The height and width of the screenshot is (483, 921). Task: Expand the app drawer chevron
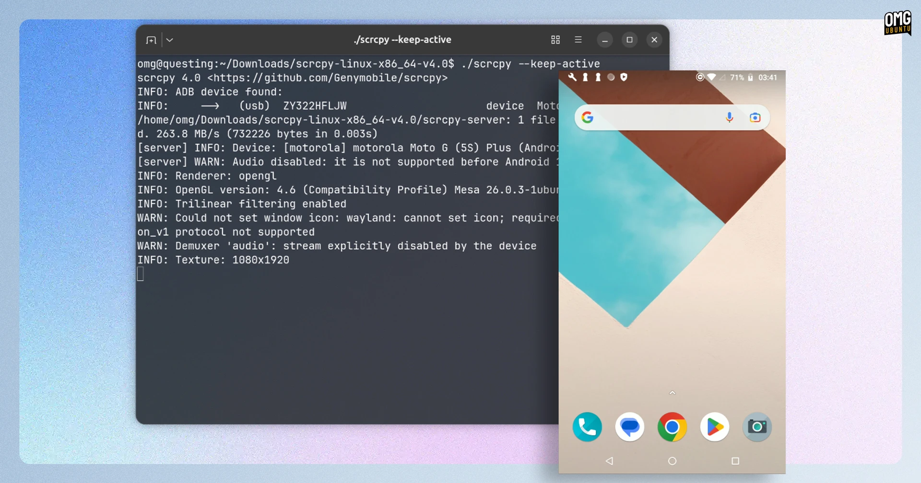point(672,393)
